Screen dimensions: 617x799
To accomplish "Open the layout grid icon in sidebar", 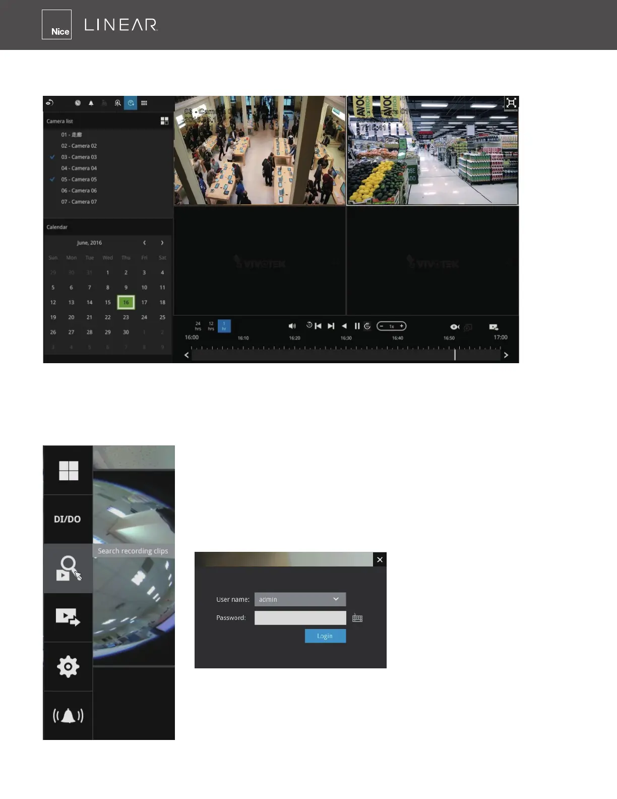I will tap(69, 471).
